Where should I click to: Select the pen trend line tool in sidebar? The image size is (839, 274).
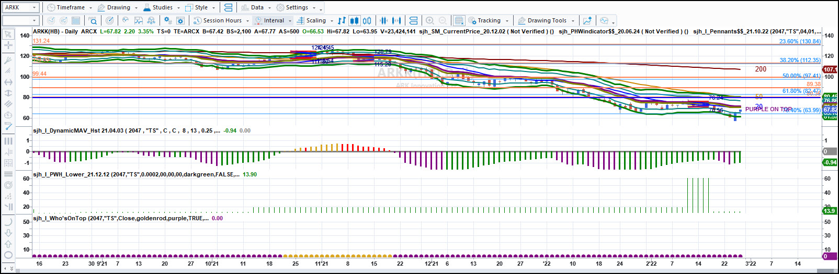(x=8, y=126)
